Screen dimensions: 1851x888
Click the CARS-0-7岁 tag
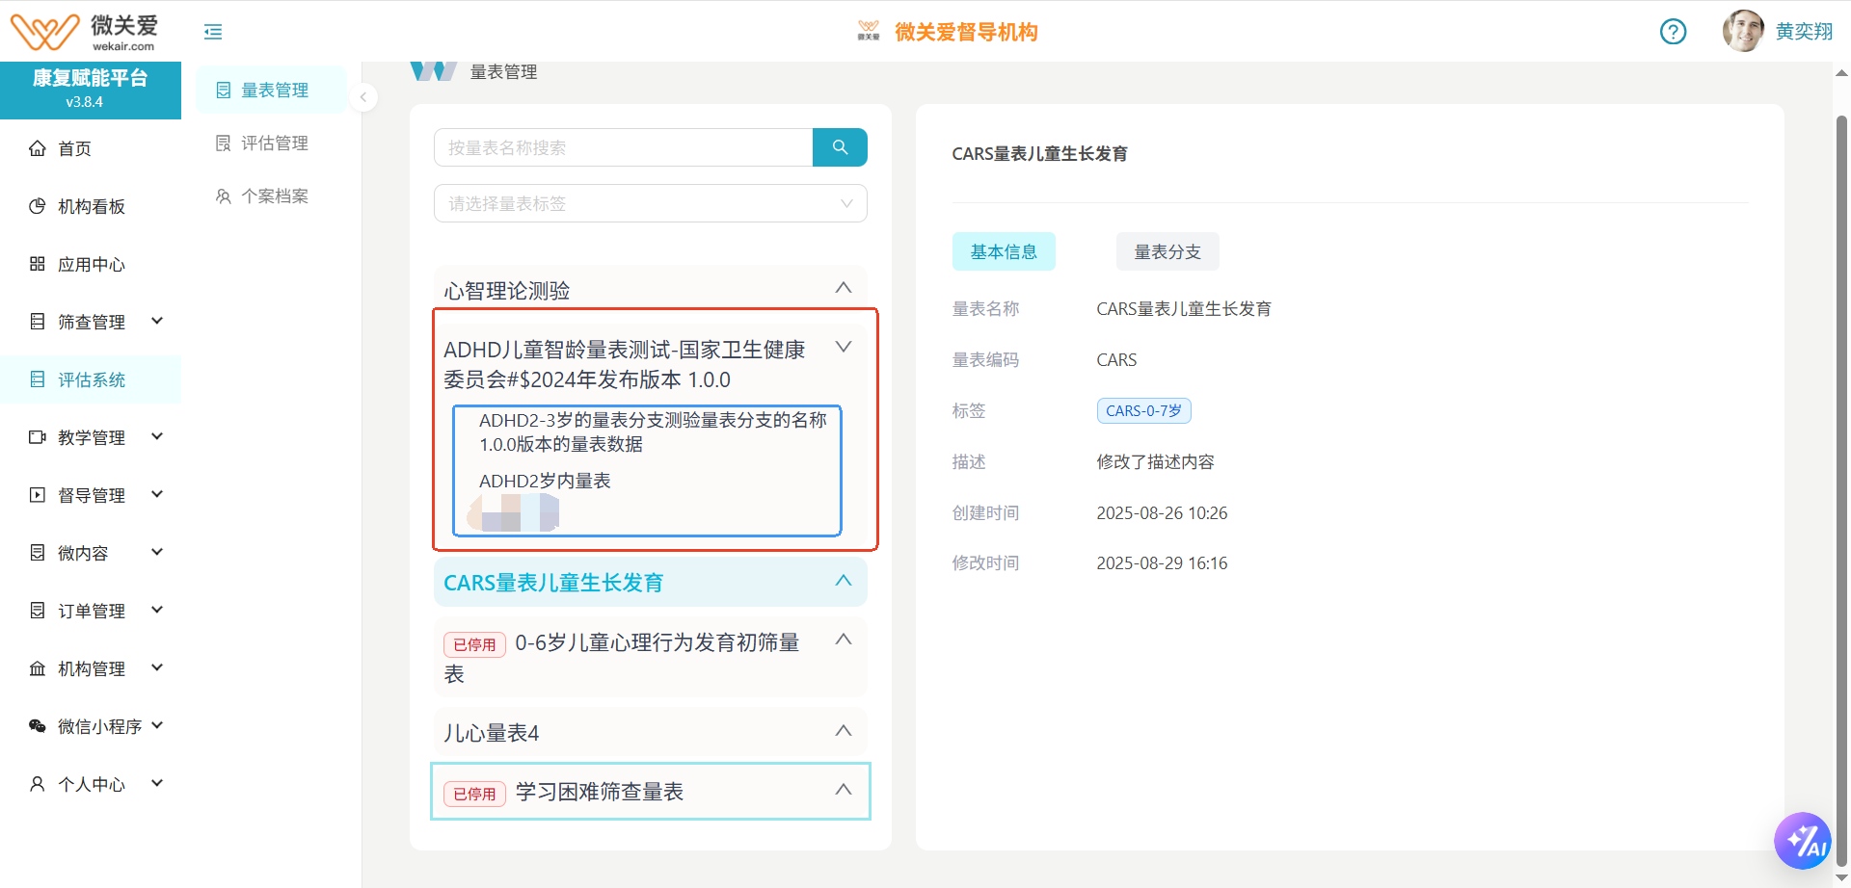[x=1143, y=411]
